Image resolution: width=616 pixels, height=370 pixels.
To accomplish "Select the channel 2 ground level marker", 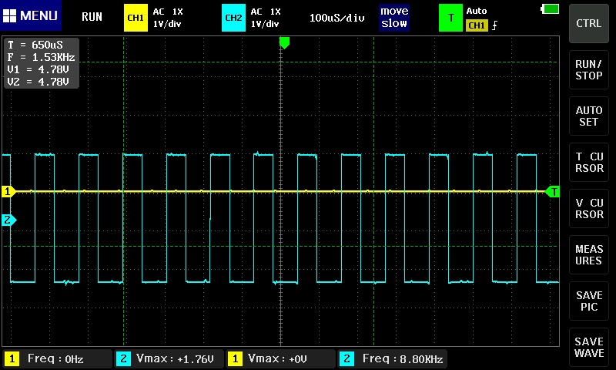I will pos(8,220).
